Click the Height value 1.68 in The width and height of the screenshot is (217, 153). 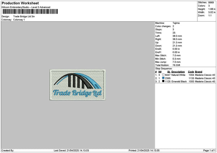click(212, 9)
